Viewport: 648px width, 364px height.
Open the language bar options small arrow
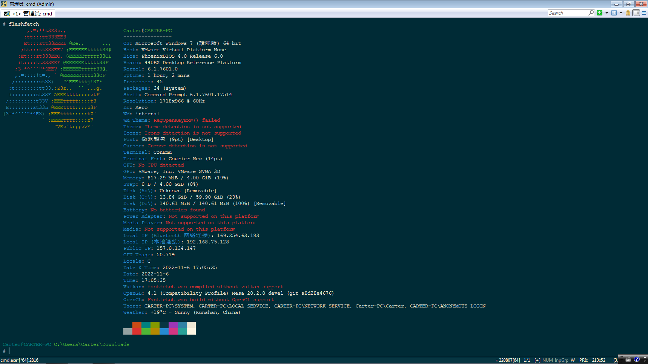pos(645,361)
